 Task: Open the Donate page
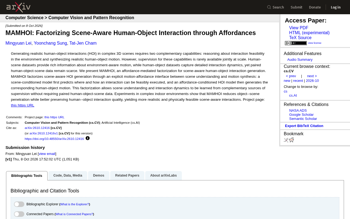pyautogui.click(x=315, y=7)
